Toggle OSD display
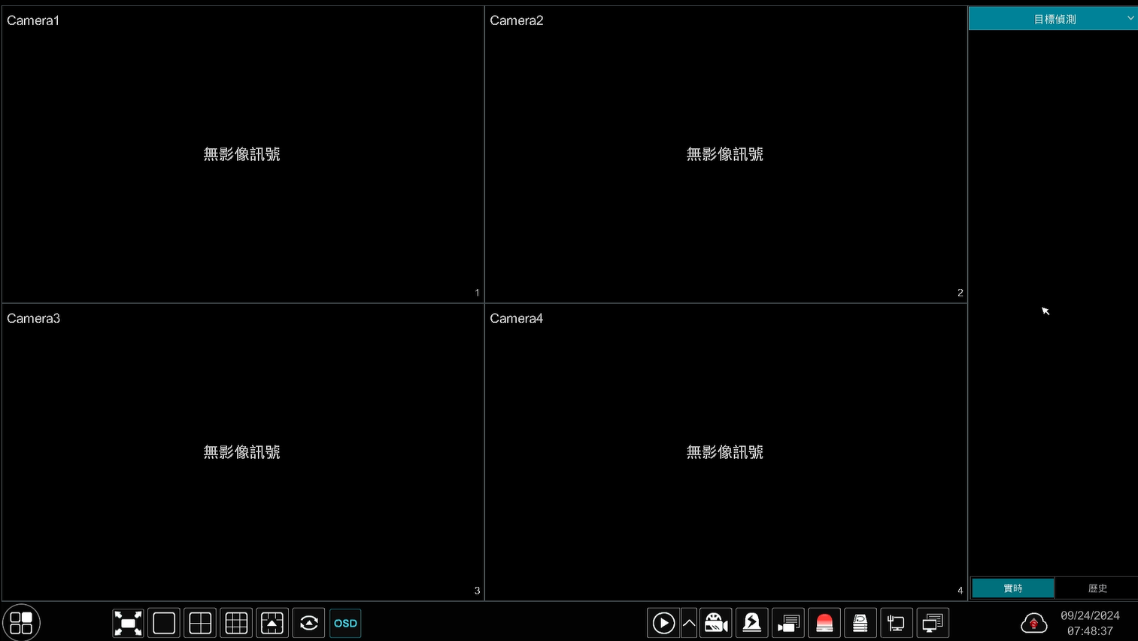 pyautogui.click(x=345, y=623)
